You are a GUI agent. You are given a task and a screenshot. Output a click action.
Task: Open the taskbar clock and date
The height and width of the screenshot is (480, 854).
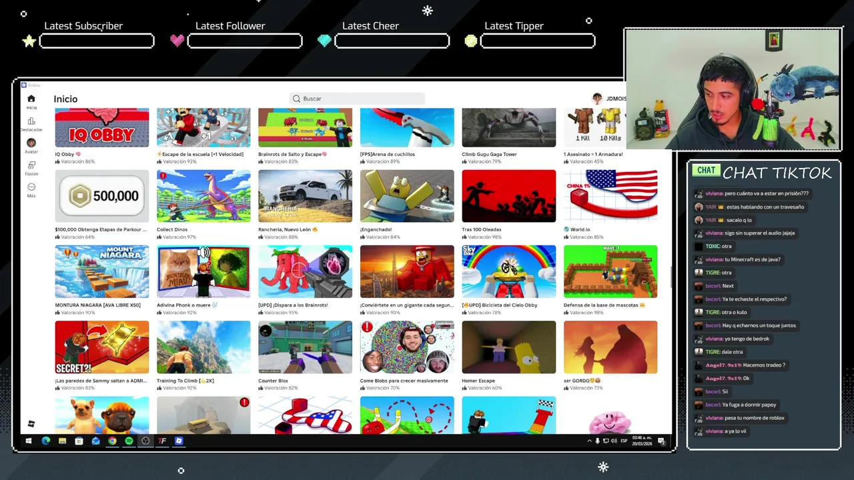642,441
